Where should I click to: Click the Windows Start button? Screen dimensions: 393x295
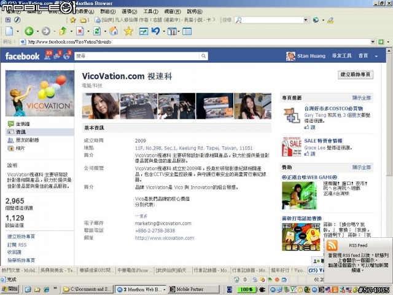point(9,289)
